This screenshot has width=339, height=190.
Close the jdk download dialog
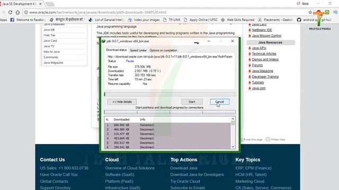[233, 41]
